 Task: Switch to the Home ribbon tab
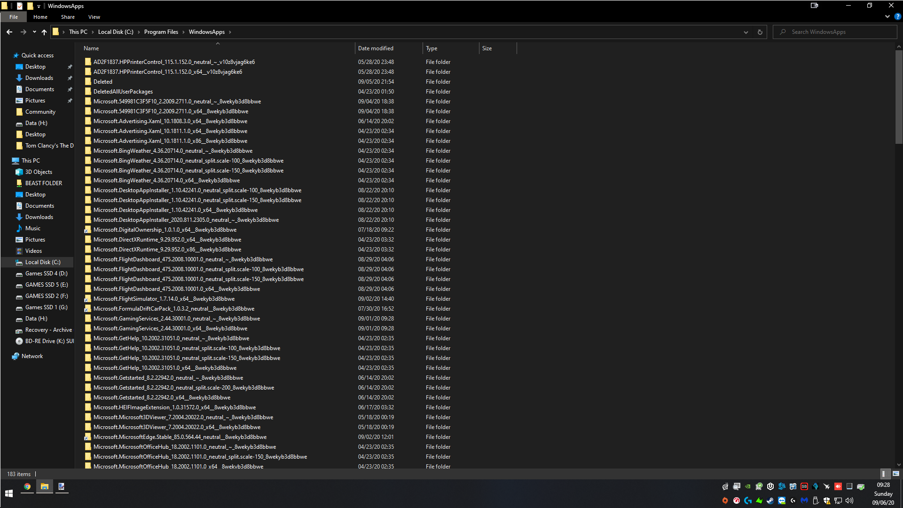[x=40, y=17]
